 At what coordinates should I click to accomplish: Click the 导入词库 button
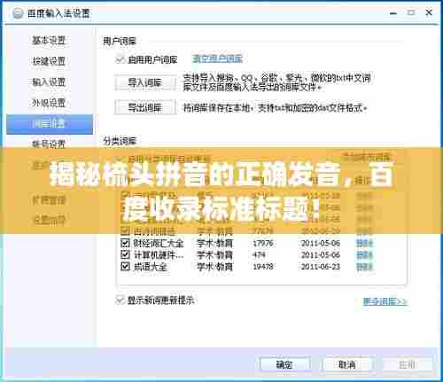click(x=145, y=82)
